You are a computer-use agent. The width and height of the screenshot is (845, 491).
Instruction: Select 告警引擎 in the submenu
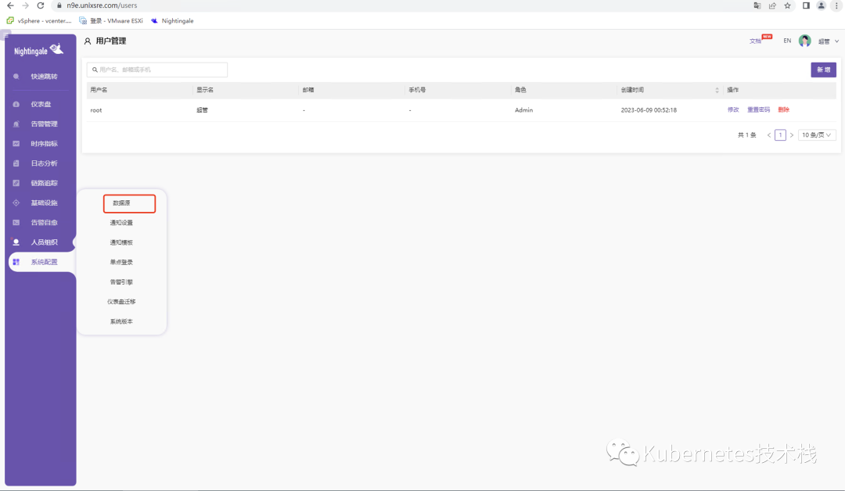click(121, 281)
